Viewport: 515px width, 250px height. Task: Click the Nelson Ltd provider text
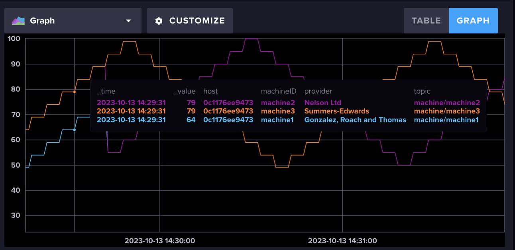(x=323, y=103)
